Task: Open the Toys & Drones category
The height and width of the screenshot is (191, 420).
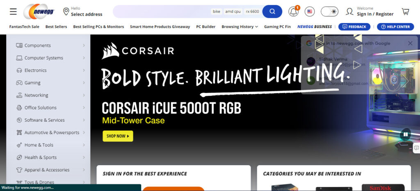Action: click(x=39, y=182)
